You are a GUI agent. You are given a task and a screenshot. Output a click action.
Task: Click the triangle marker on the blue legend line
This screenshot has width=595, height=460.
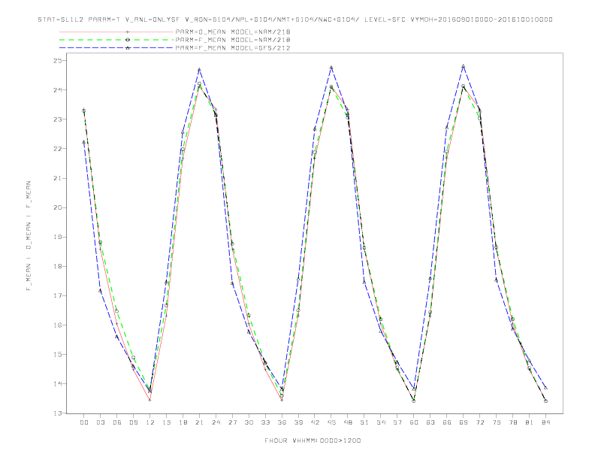tap(128, 48)
